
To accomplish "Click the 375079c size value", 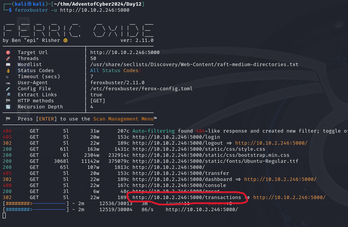I will pyautogui.click(x=119, y=161).
